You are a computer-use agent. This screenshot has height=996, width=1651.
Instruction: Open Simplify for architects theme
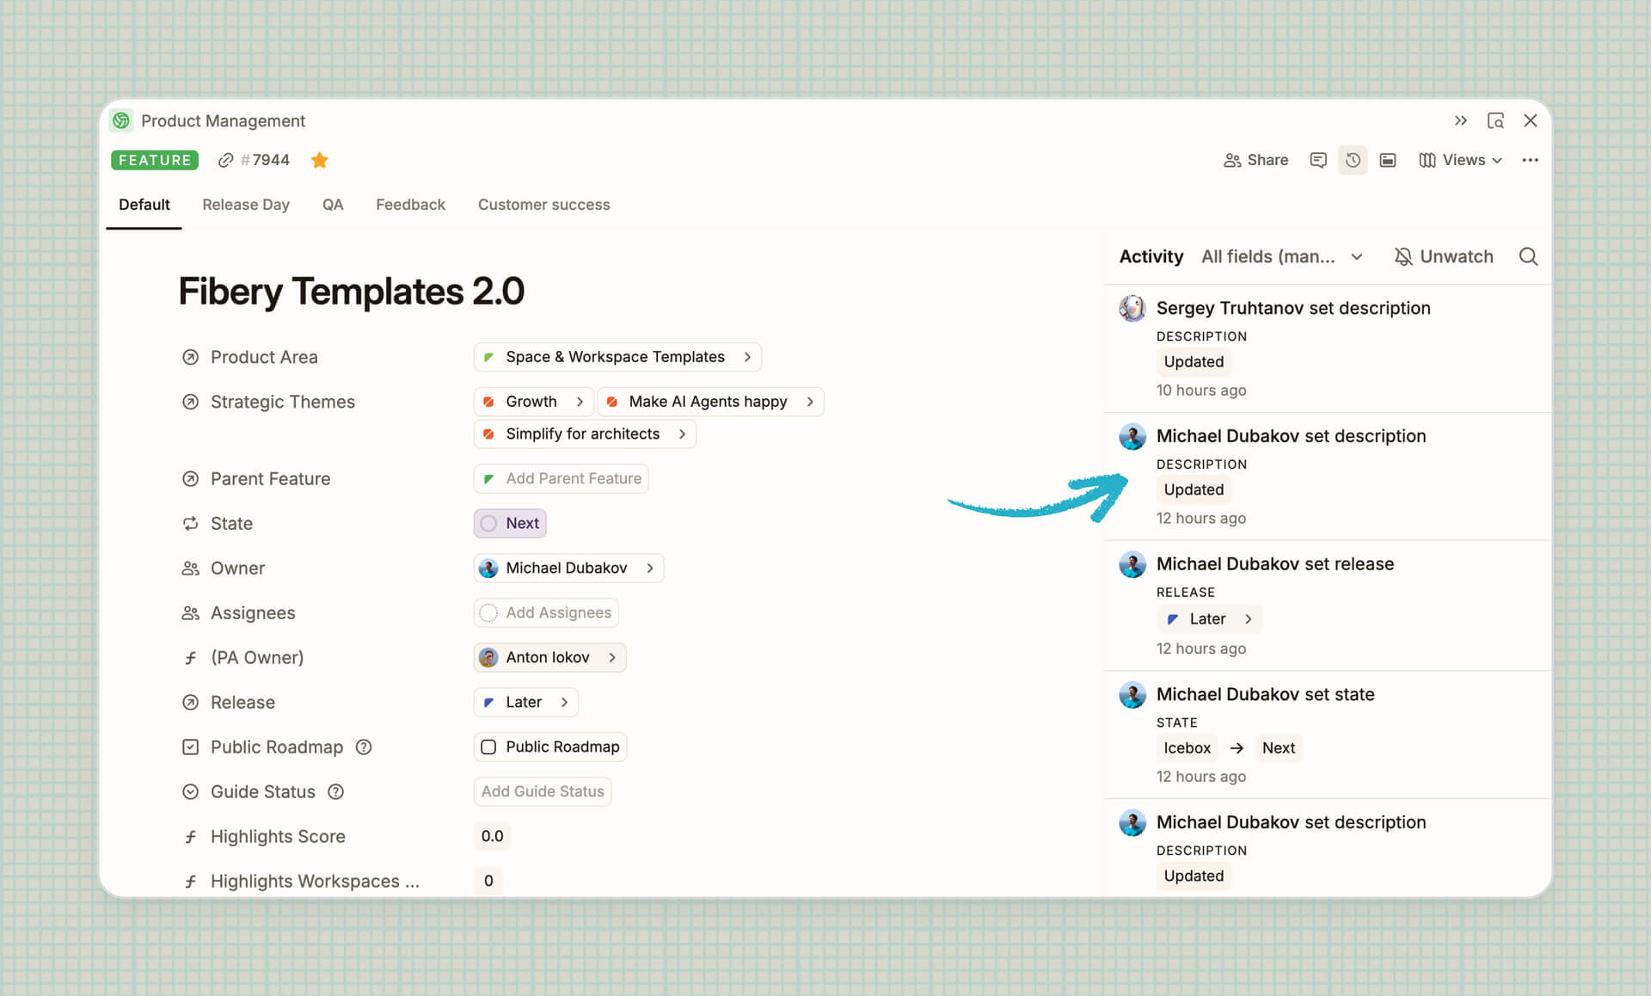(585, 433)
